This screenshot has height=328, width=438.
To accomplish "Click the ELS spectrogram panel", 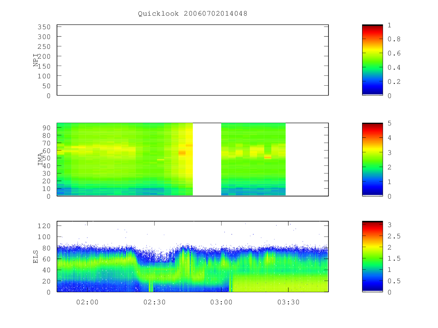I will [193, 257].
